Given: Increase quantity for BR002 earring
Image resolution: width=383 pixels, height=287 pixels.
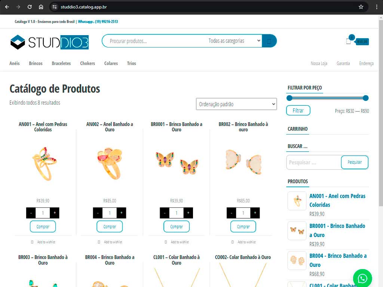Looking at the screenshot, I should tap(255, 213).
